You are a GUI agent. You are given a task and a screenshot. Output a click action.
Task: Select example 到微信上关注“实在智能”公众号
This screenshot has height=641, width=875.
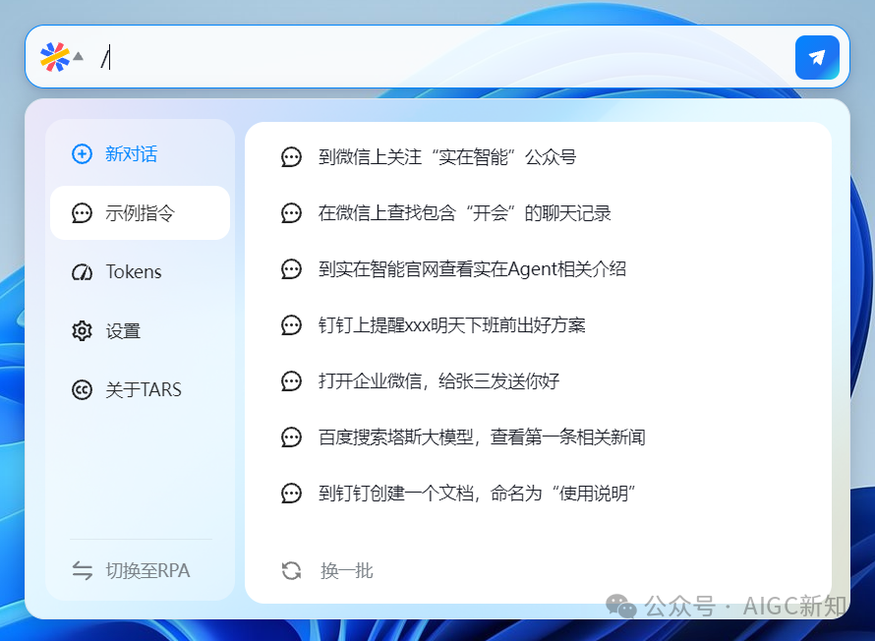tap(447, 157)
